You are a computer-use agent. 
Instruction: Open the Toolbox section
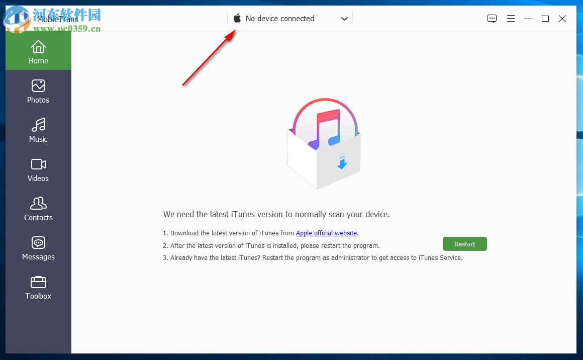pyautogui.click(x=38, y=288)
